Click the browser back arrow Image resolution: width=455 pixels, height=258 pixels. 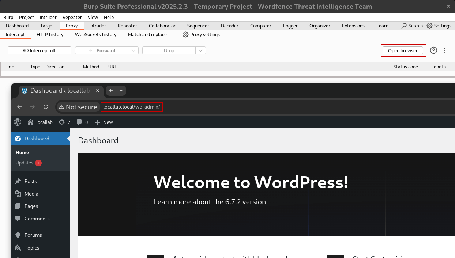(x=20, y=107)
